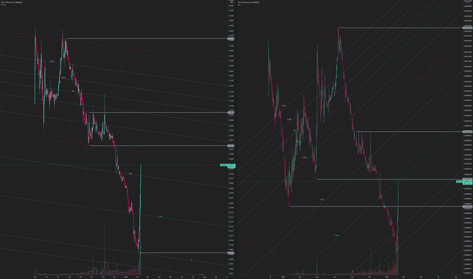The width and height of the screenshot is (473, 279).
Task: Click the Oct label on the TetherUS time axis
Action: (x=92, y=276)
